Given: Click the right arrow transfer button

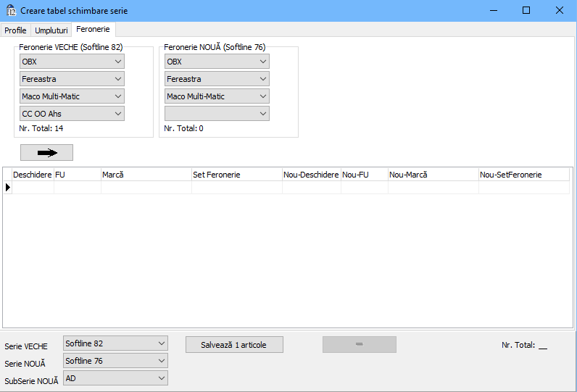Looking at the screenshot, I should point(46,153).
